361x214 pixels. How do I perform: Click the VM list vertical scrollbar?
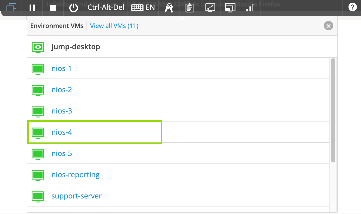[x=333, y=110]
